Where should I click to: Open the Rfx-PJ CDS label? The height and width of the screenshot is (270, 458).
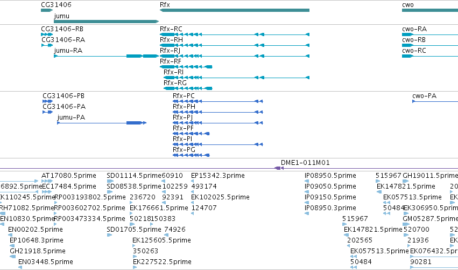tap(182, 117)
